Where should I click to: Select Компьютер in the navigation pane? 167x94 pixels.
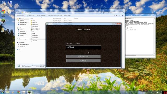(21, 43)
